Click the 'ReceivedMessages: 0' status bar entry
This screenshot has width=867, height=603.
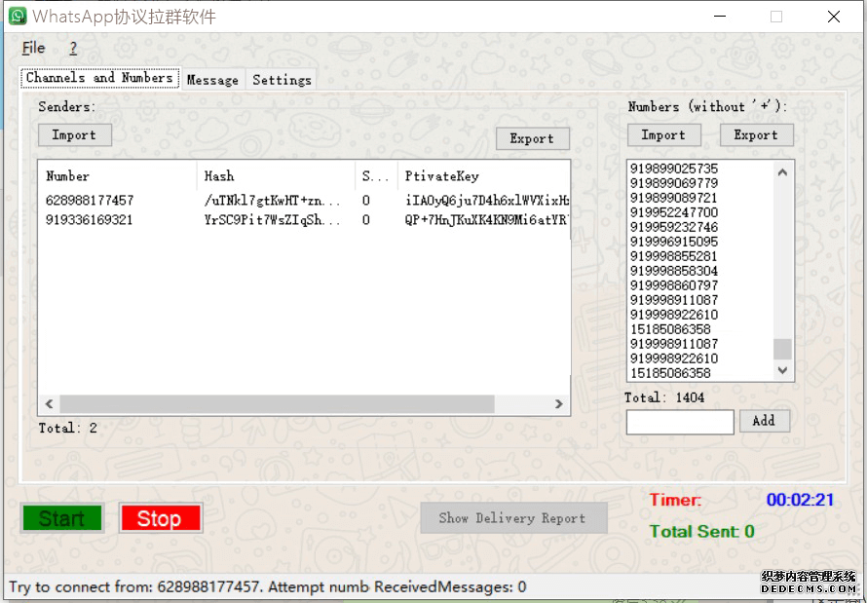[450, 587]
